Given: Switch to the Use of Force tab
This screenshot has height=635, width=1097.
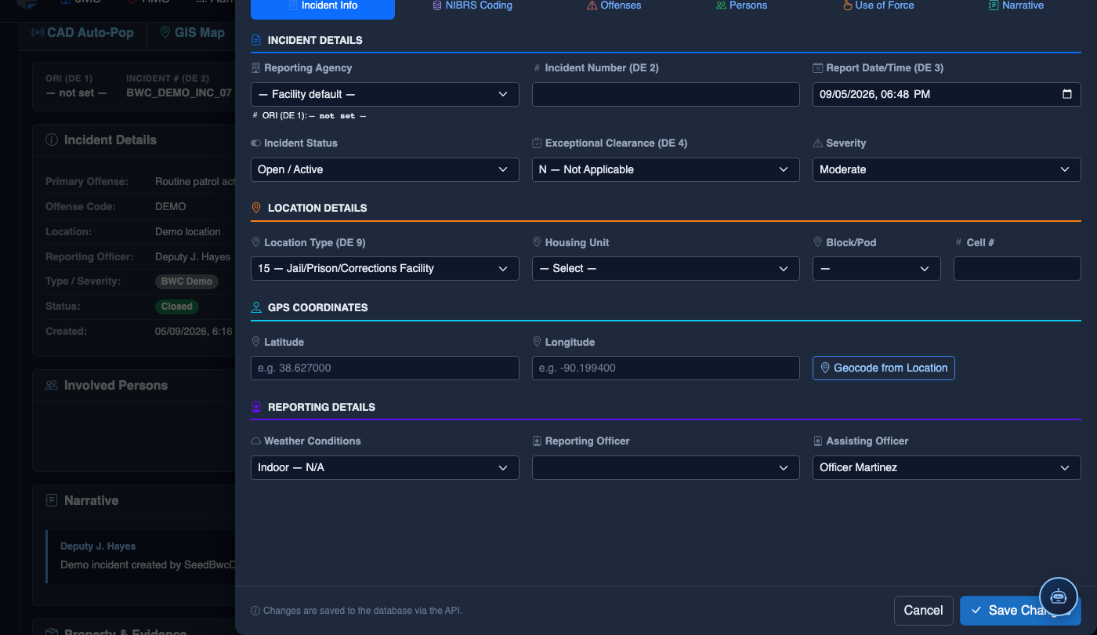Looking at the screenshot, I should (878, 5).
